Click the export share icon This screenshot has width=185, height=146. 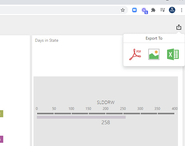[179, 27]
